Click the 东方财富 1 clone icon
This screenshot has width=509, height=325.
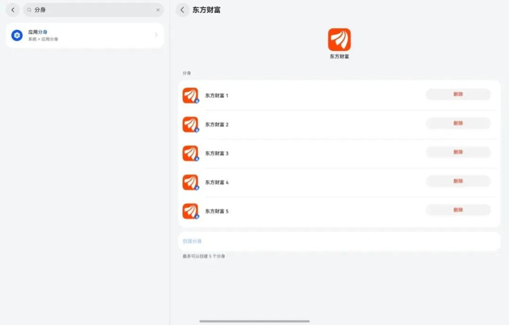pos(190,95)
